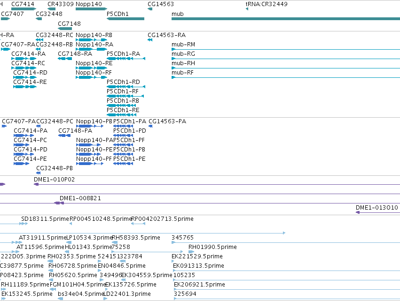The image size is (400, 301).
Task: Click the CG7414-PE protein label
Action: (31, 159)
